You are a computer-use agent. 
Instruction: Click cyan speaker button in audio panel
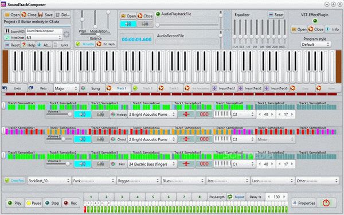(x=128, y=24)
